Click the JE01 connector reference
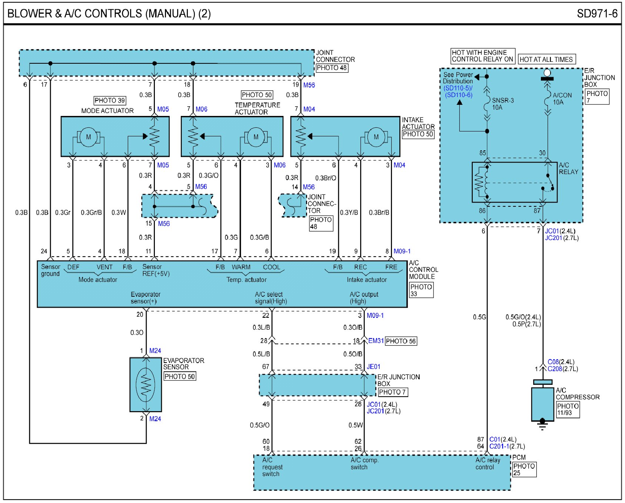This screenshot has width=625, height=503. tap(373, 367)
